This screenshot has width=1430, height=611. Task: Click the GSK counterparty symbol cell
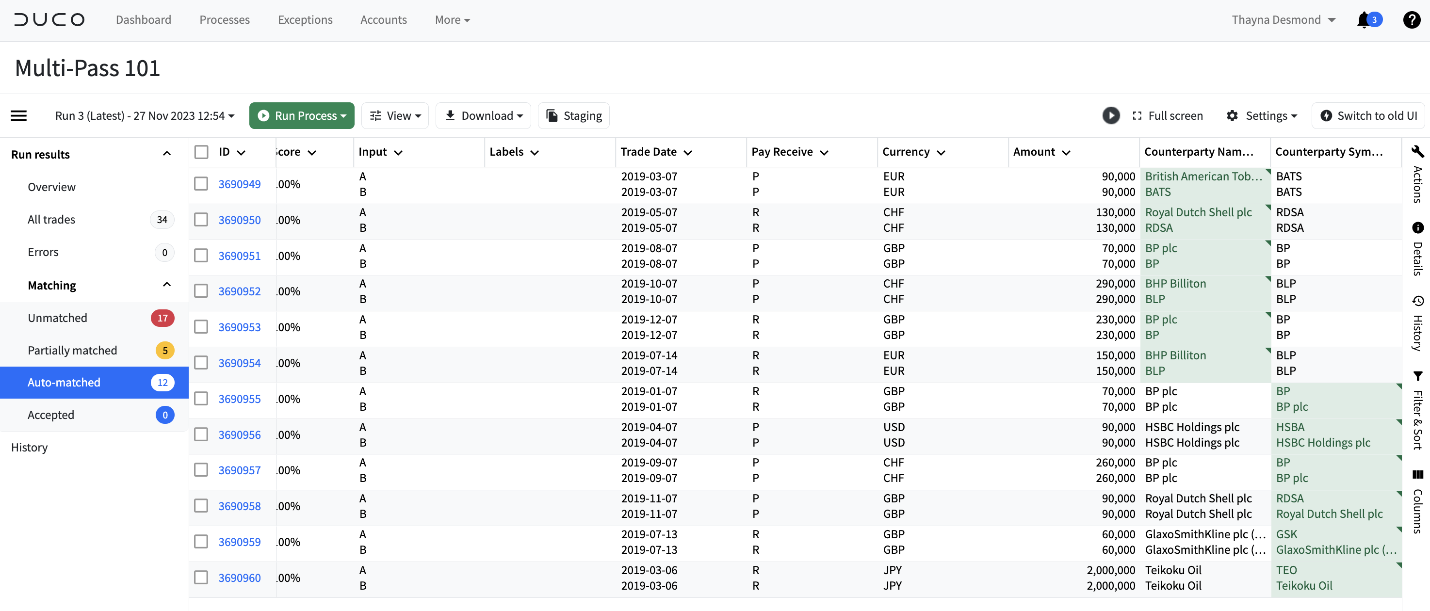tap(1286, 534)
